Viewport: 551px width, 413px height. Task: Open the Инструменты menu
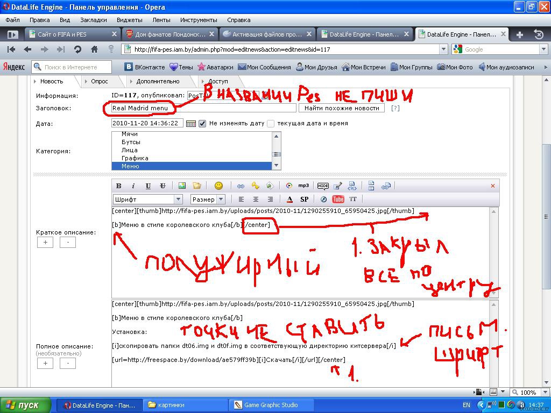pyautogui.click(x=199, y=20)
